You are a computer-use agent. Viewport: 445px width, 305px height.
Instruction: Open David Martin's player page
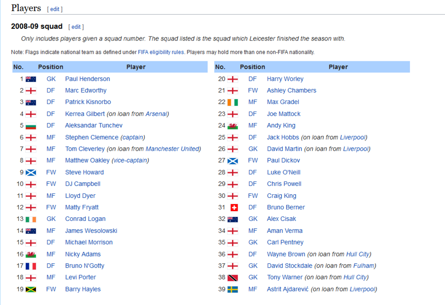pyautogui.click(x=284, y=149)
